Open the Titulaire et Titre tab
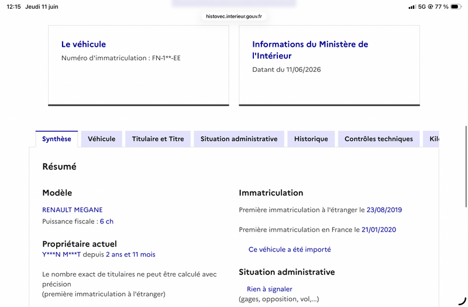 158,139
